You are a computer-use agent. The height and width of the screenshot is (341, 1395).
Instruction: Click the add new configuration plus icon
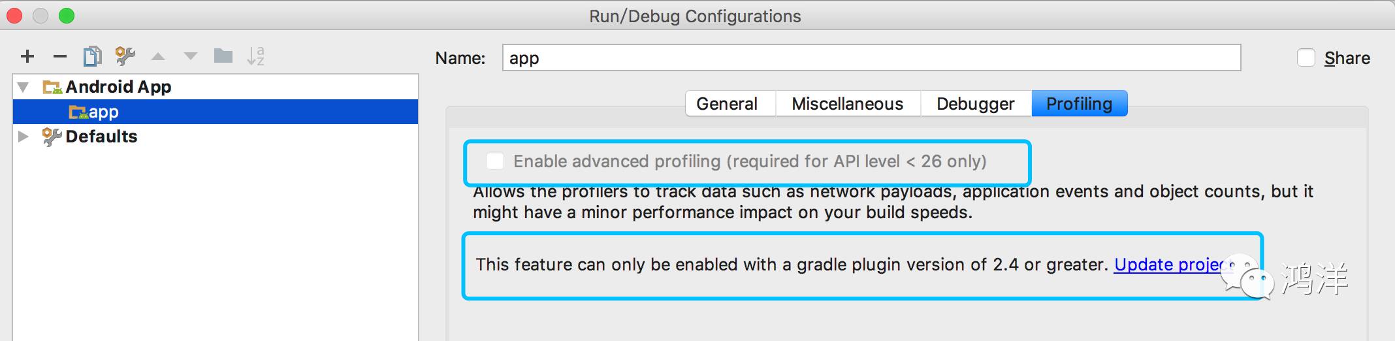point(27,57)
